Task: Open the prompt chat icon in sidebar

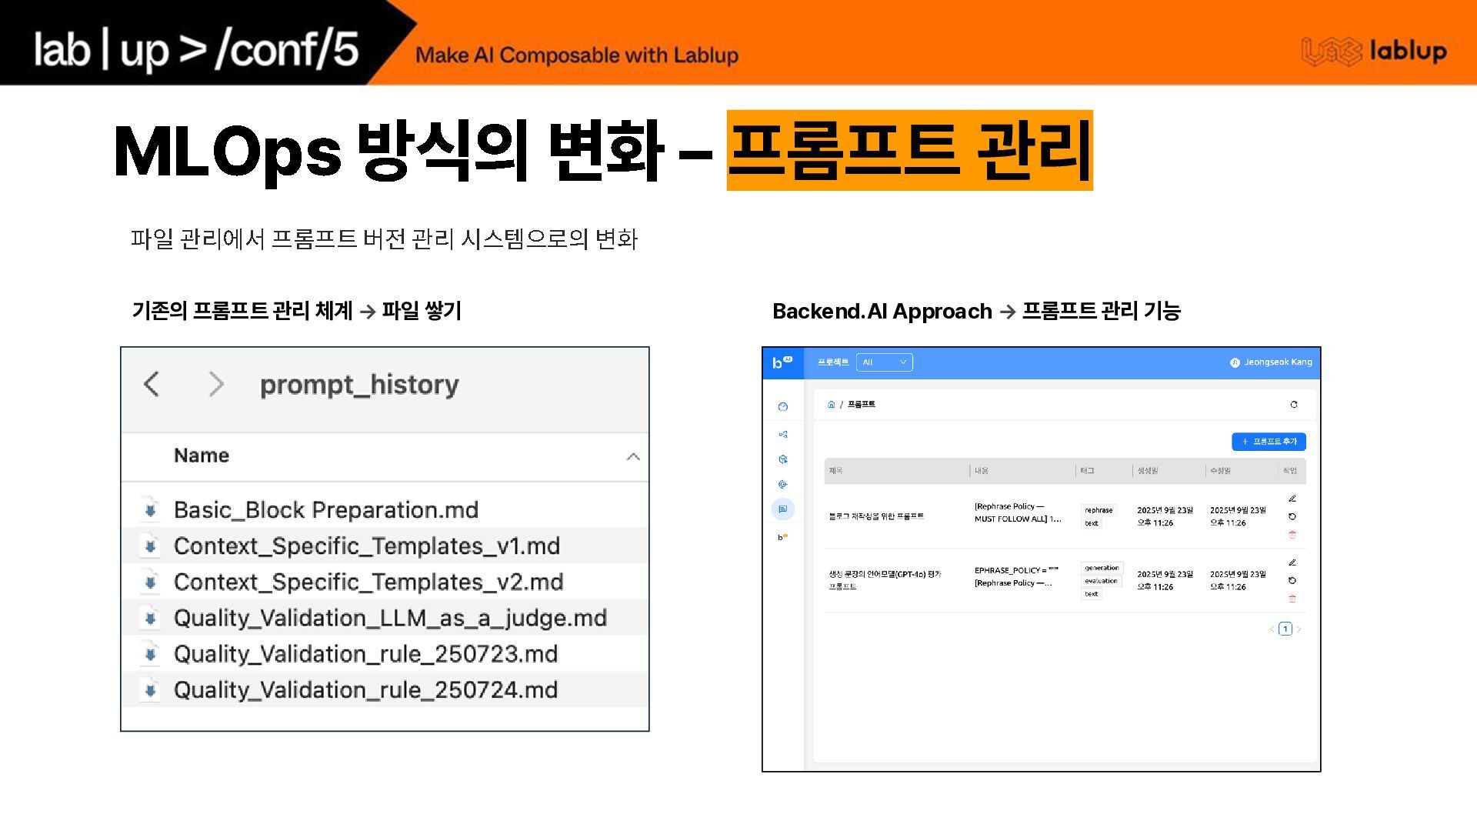Action: (782, 509)
